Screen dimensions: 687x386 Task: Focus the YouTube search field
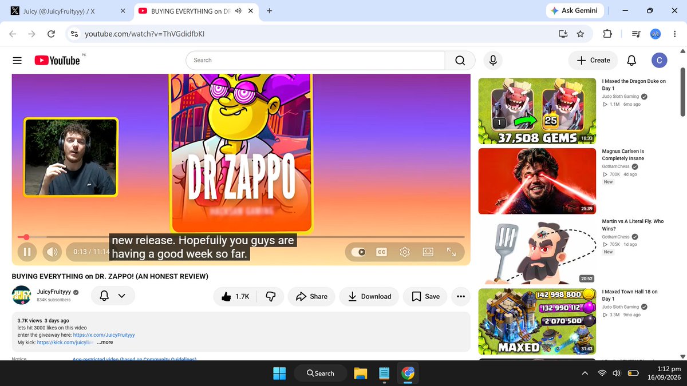tap(315, 60)
